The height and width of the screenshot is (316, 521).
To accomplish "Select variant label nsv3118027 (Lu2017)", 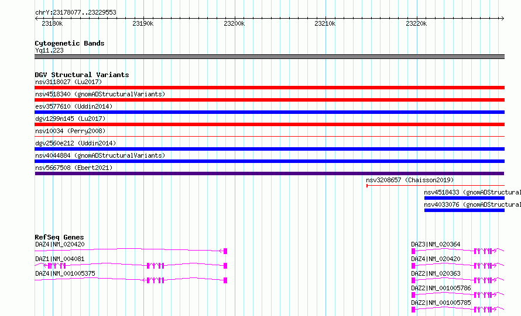I will pyautogui.click(x=68, y=82).
